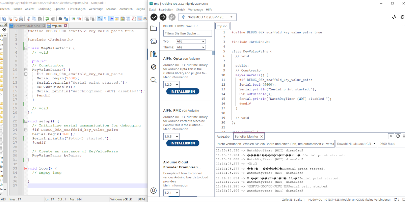
Task: Start debugging with the debug toolbar button
Action: [172, 17]
